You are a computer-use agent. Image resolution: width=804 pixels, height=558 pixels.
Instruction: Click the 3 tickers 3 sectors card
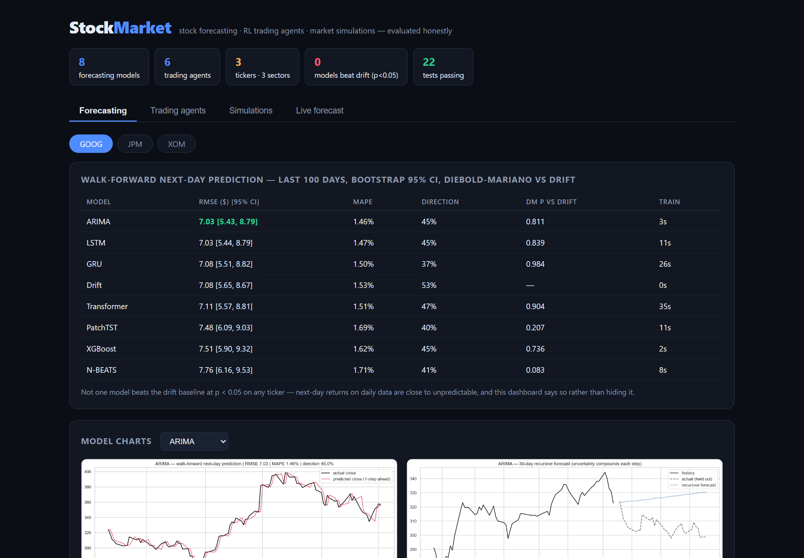[x=262, y=67]
